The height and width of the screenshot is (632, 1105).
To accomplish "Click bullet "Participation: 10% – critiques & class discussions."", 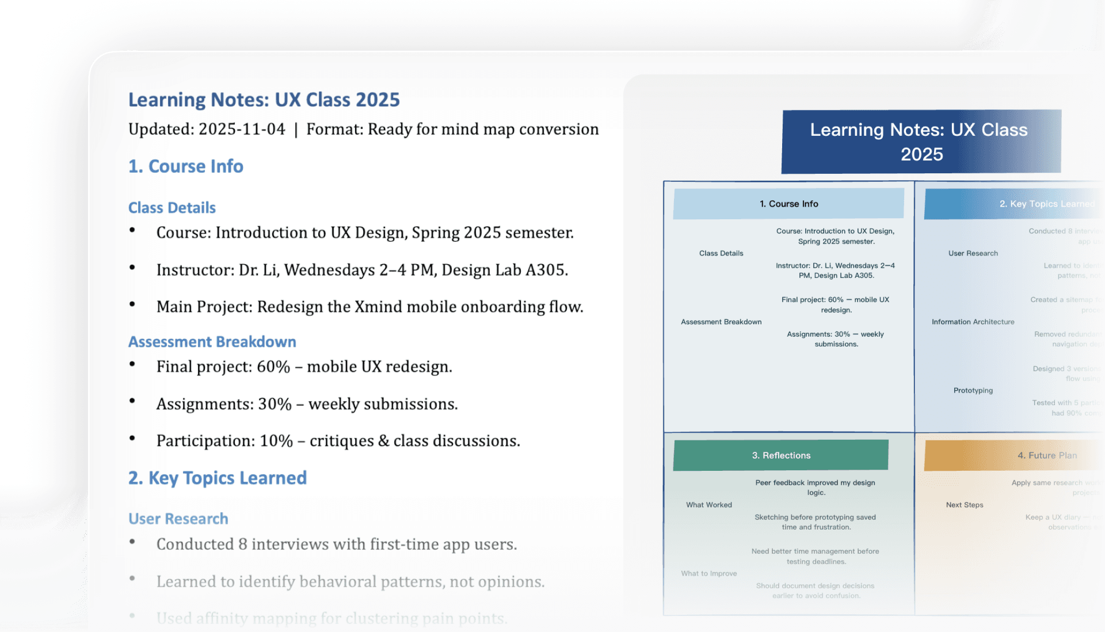I will [338, 441].
